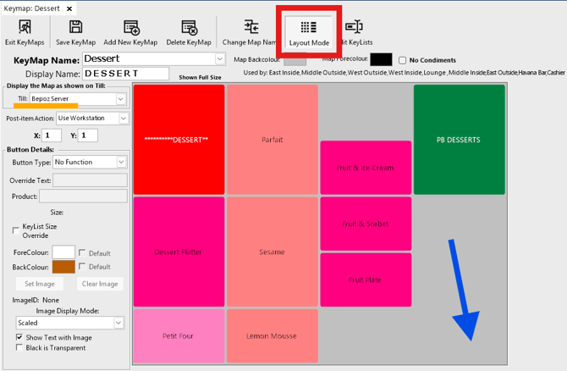Click the Delete KeyMap icon
567x371 pixels.
pos(188,28)
